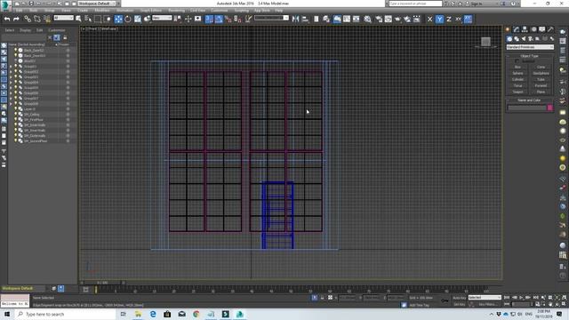This screenshot has height=320, width=569.
Task: Open the magenta object color swatch
Action: [x=550, y=108]
